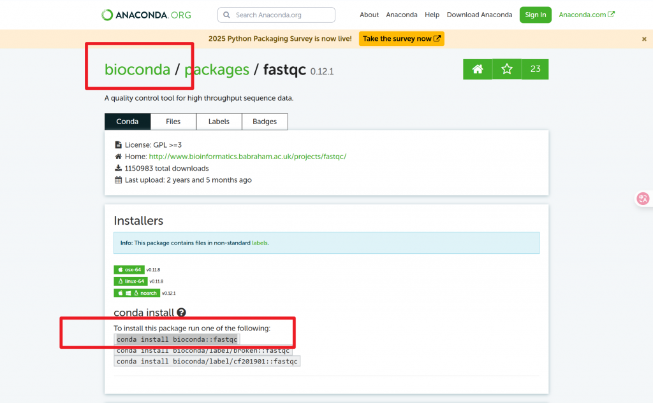This screenshot has width=653, height=403.
Task: Click the bioconda/label/cf201901::fastqc command
Action: click(x=207, y=362)
